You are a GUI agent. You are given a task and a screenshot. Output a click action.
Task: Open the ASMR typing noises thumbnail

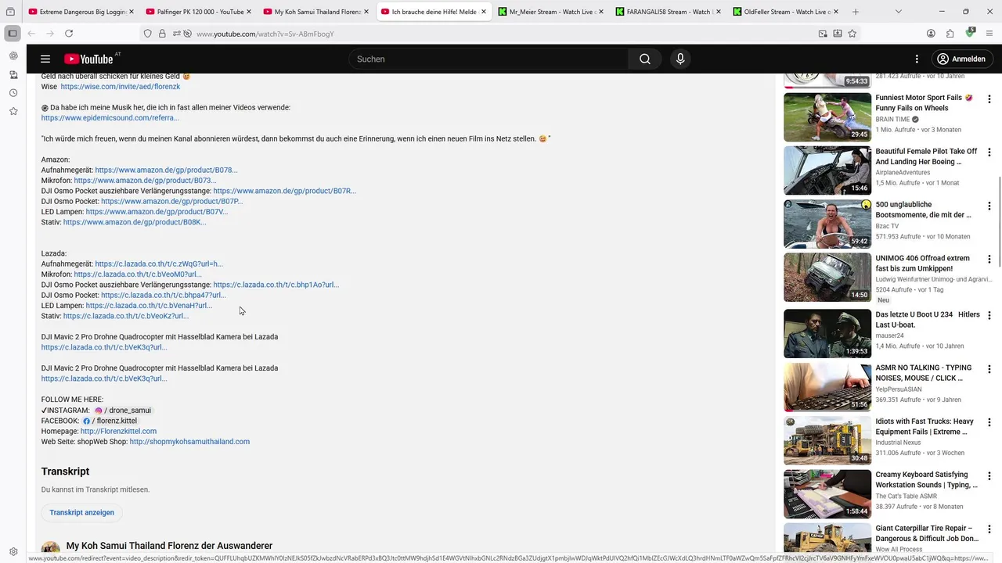pos(827,387)
